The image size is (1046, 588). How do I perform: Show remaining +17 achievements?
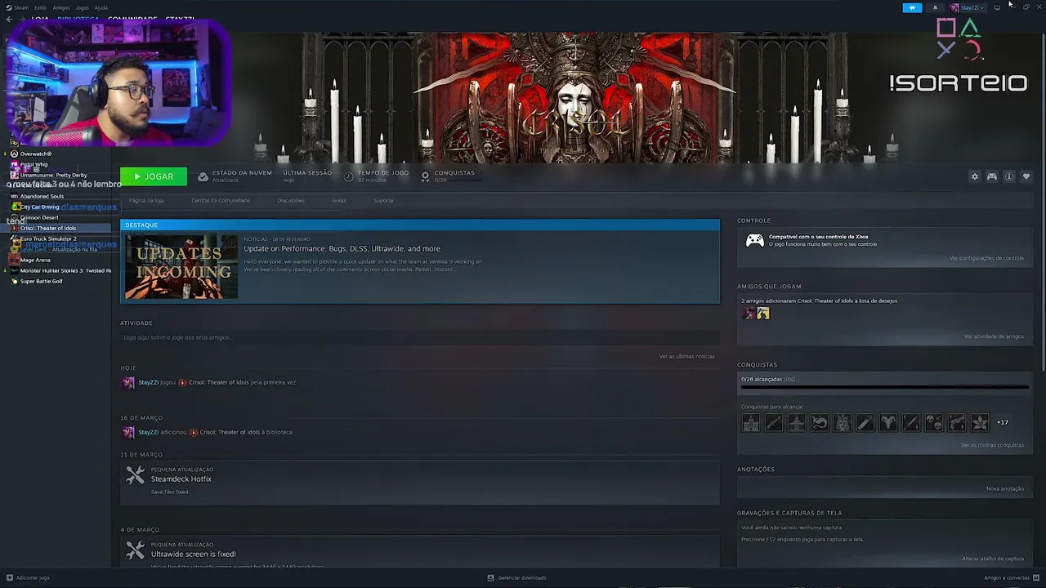coord(1003,422)
